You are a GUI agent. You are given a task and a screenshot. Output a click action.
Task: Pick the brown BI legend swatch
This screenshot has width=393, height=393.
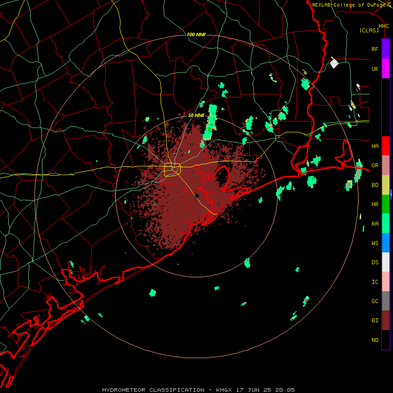click(x=386, y=321)
